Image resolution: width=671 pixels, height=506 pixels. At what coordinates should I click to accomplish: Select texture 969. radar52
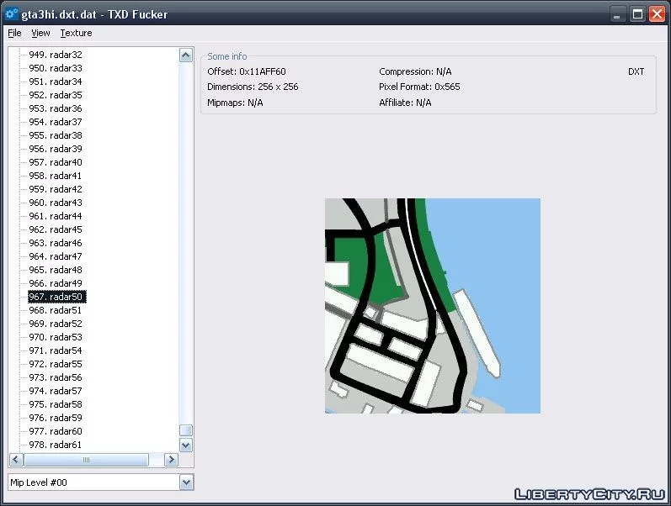[56, 324]
